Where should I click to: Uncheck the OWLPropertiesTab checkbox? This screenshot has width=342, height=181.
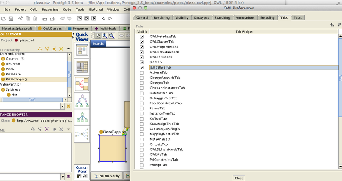click(x=142, y=47)
